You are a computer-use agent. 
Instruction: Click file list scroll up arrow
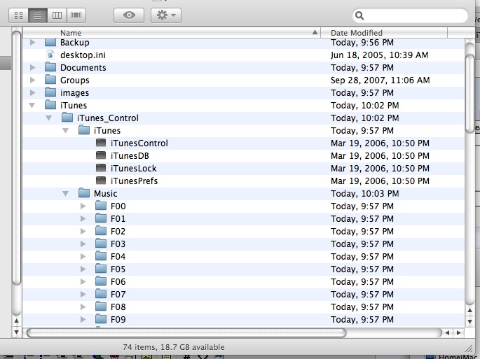click(469, 311)
